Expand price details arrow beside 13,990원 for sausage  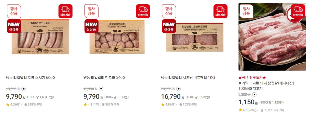point(24,89)
